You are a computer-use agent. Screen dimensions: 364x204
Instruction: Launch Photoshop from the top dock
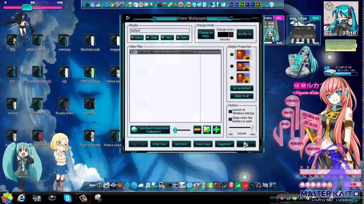[x=253, y=5]
